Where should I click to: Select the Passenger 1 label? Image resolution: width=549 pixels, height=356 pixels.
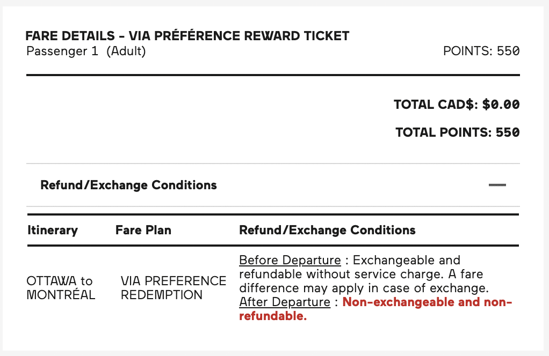coord(63,51)
